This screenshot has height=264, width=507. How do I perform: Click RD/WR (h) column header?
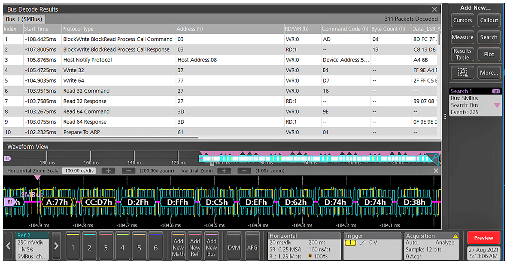tap(302, 29)
